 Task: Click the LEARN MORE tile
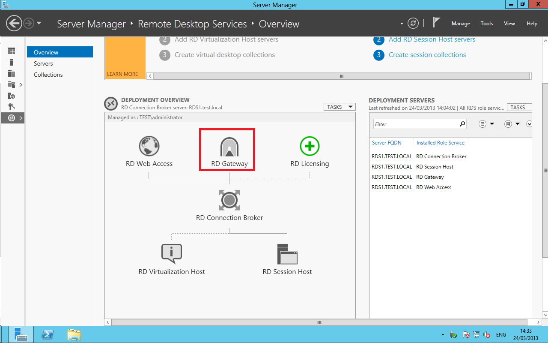coord(125,58)
